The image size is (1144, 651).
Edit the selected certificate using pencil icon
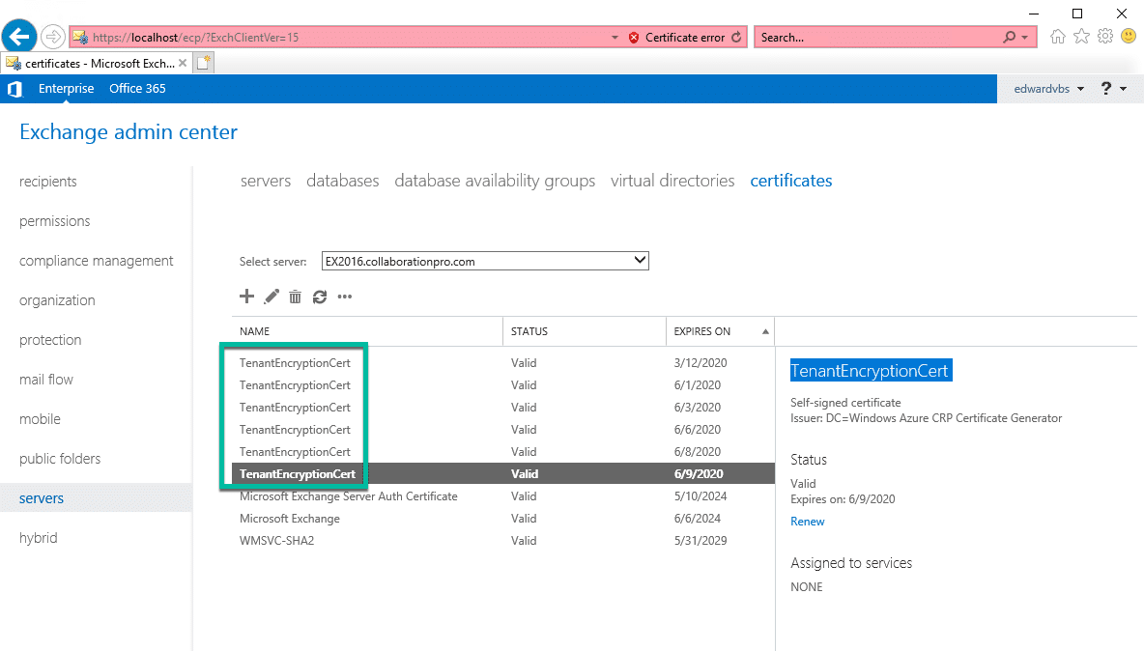pos(272,297)
